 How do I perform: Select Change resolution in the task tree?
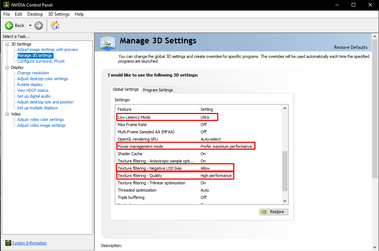pos(33,73)
